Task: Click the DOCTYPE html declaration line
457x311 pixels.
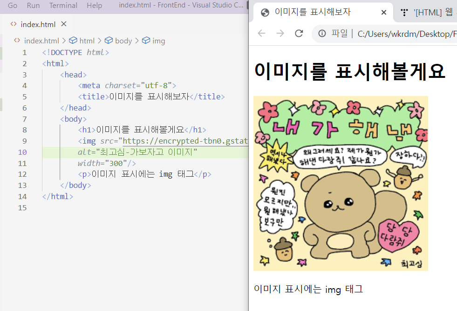Action: pos(75,53)
